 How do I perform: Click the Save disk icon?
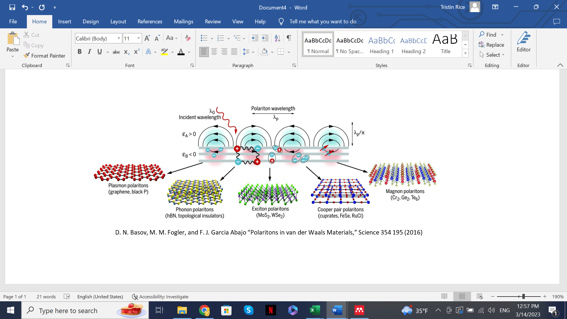12,7
